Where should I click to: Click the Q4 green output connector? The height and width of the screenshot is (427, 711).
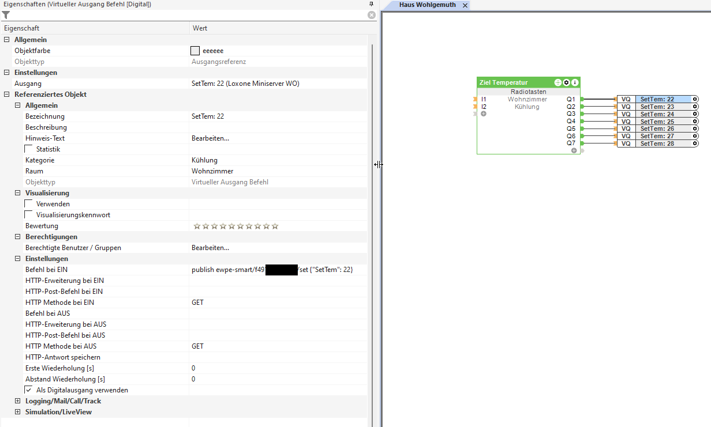582,121
